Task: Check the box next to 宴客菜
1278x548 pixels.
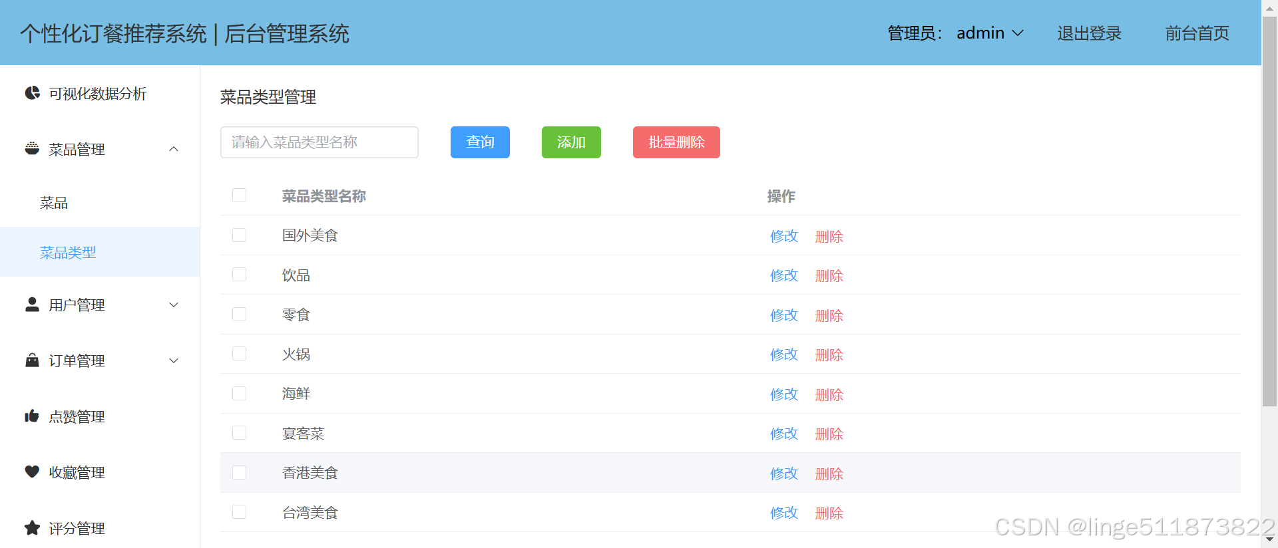Action: 240,433
